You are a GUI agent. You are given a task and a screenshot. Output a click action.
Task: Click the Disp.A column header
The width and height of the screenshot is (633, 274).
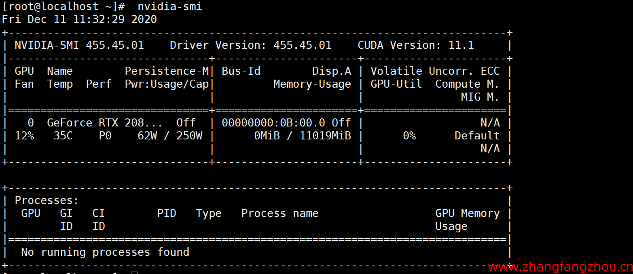pyautogui.click(x=332, y=71)
